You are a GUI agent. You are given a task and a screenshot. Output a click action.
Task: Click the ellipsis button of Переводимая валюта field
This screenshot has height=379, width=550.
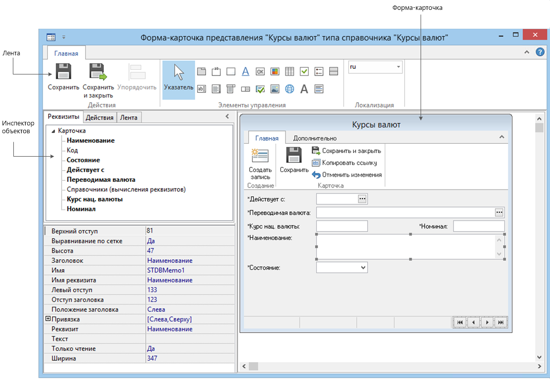(499, 212)
